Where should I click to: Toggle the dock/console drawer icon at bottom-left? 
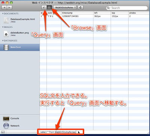3,132
